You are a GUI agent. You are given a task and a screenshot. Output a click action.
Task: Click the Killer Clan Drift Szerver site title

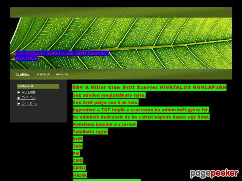coord(62,56)
